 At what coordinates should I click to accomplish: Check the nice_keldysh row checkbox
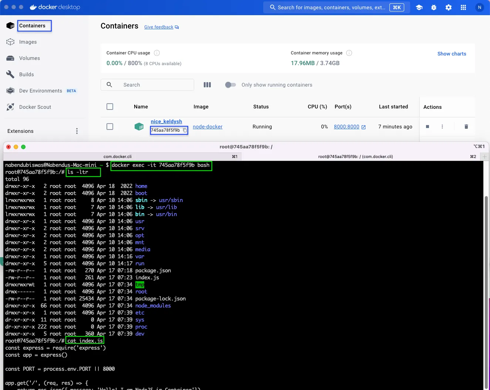point(110,127)
